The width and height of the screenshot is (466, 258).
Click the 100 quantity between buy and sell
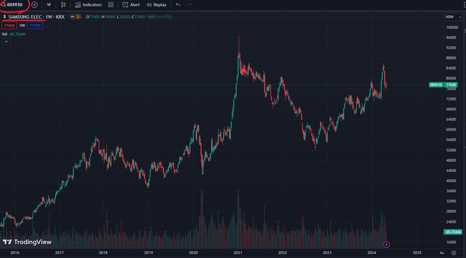point(22,25)
